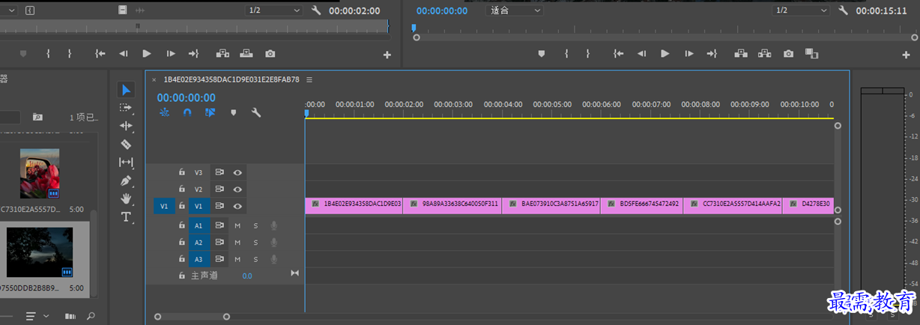Viewport: 920px width, 325px height.
Task: Open program monitor 1/2 resolution dropdown
Action: coord(800,10)
